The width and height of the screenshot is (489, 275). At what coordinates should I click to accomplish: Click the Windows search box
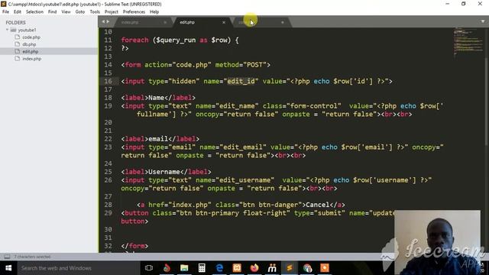[78, 268]
